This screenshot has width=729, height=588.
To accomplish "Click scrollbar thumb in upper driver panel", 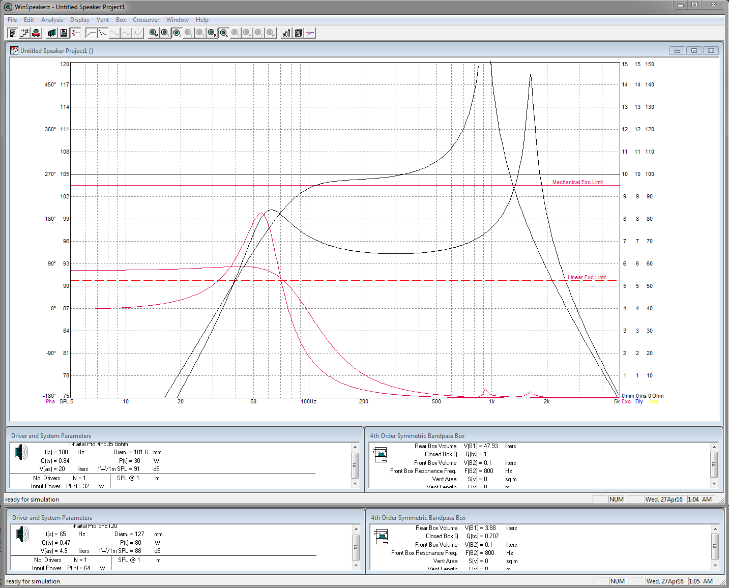I will point(355,465).
